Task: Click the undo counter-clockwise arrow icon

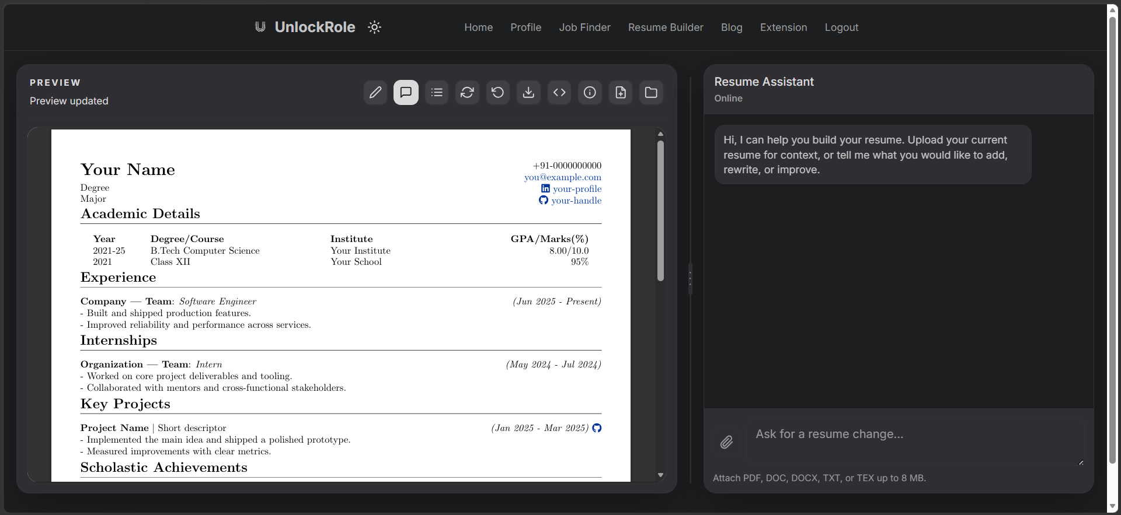Action: 498,92
